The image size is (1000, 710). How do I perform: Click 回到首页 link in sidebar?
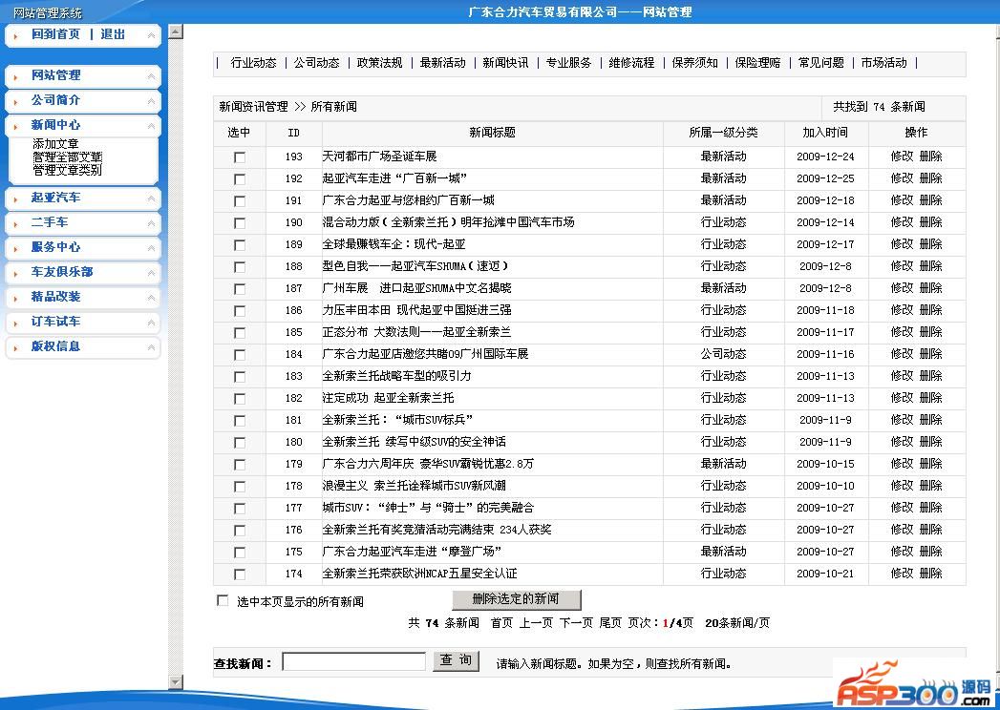point(56,34)
